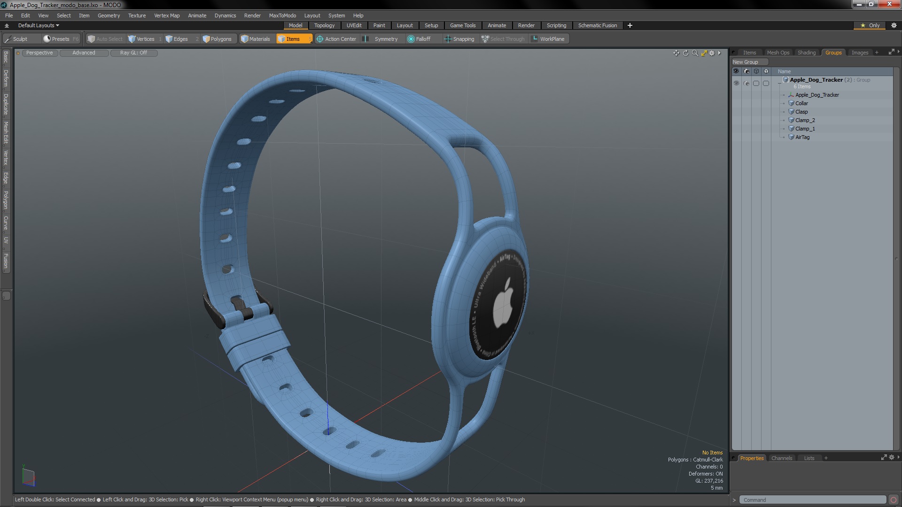Switch to the Topology layout tab
Screen dimensions: 902x507
[x=324, y=25]
